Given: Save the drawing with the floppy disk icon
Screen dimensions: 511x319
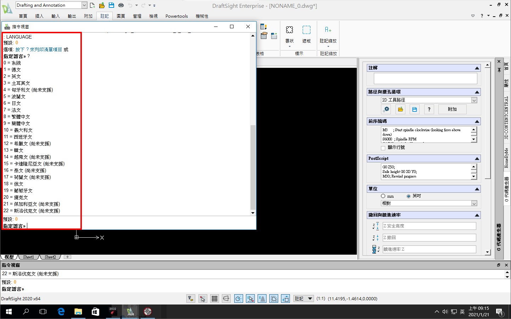Looking at the screenshot, I should pyautogui.click(x=111, y=5).
